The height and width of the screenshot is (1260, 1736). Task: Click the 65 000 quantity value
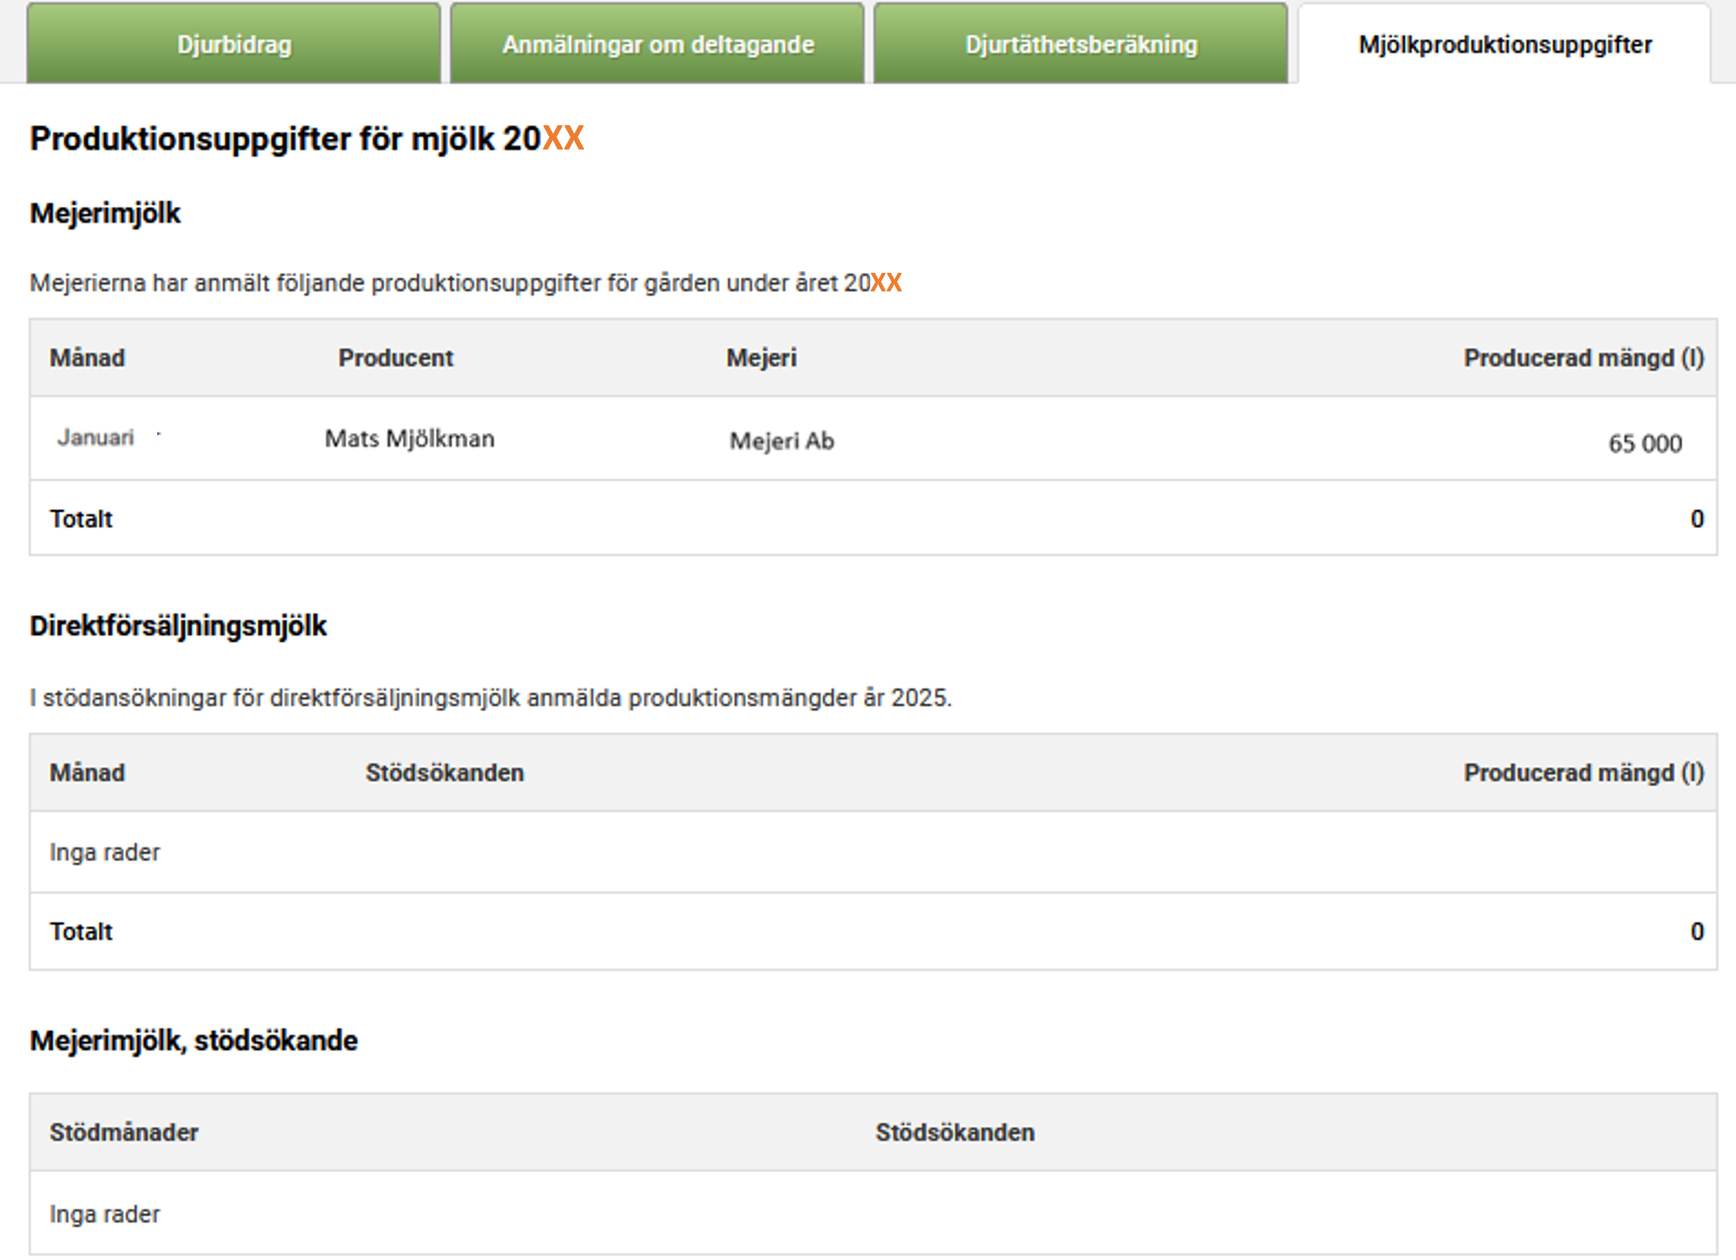coord(1644,444)
